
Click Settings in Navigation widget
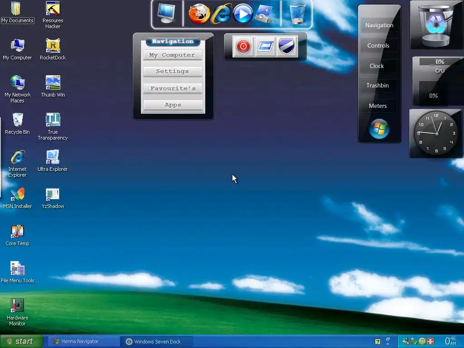173,71
